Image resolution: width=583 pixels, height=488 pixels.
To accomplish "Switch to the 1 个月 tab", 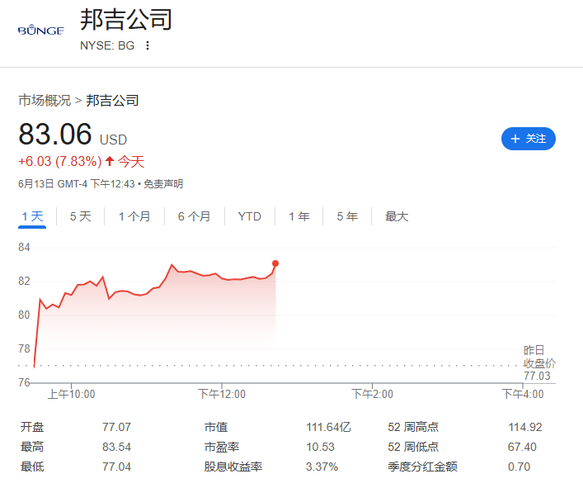I will (x=134, y=216).
